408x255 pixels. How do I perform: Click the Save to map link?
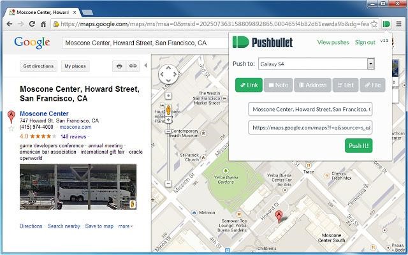point(99,226)
